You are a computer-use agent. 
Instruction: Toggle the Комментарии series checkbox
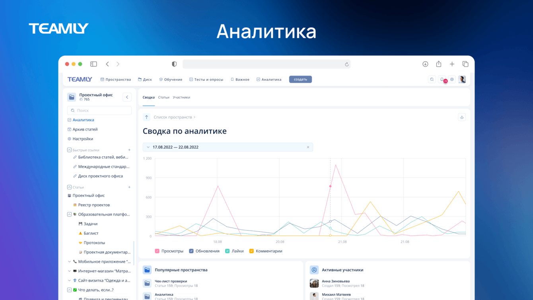[251, 251]
